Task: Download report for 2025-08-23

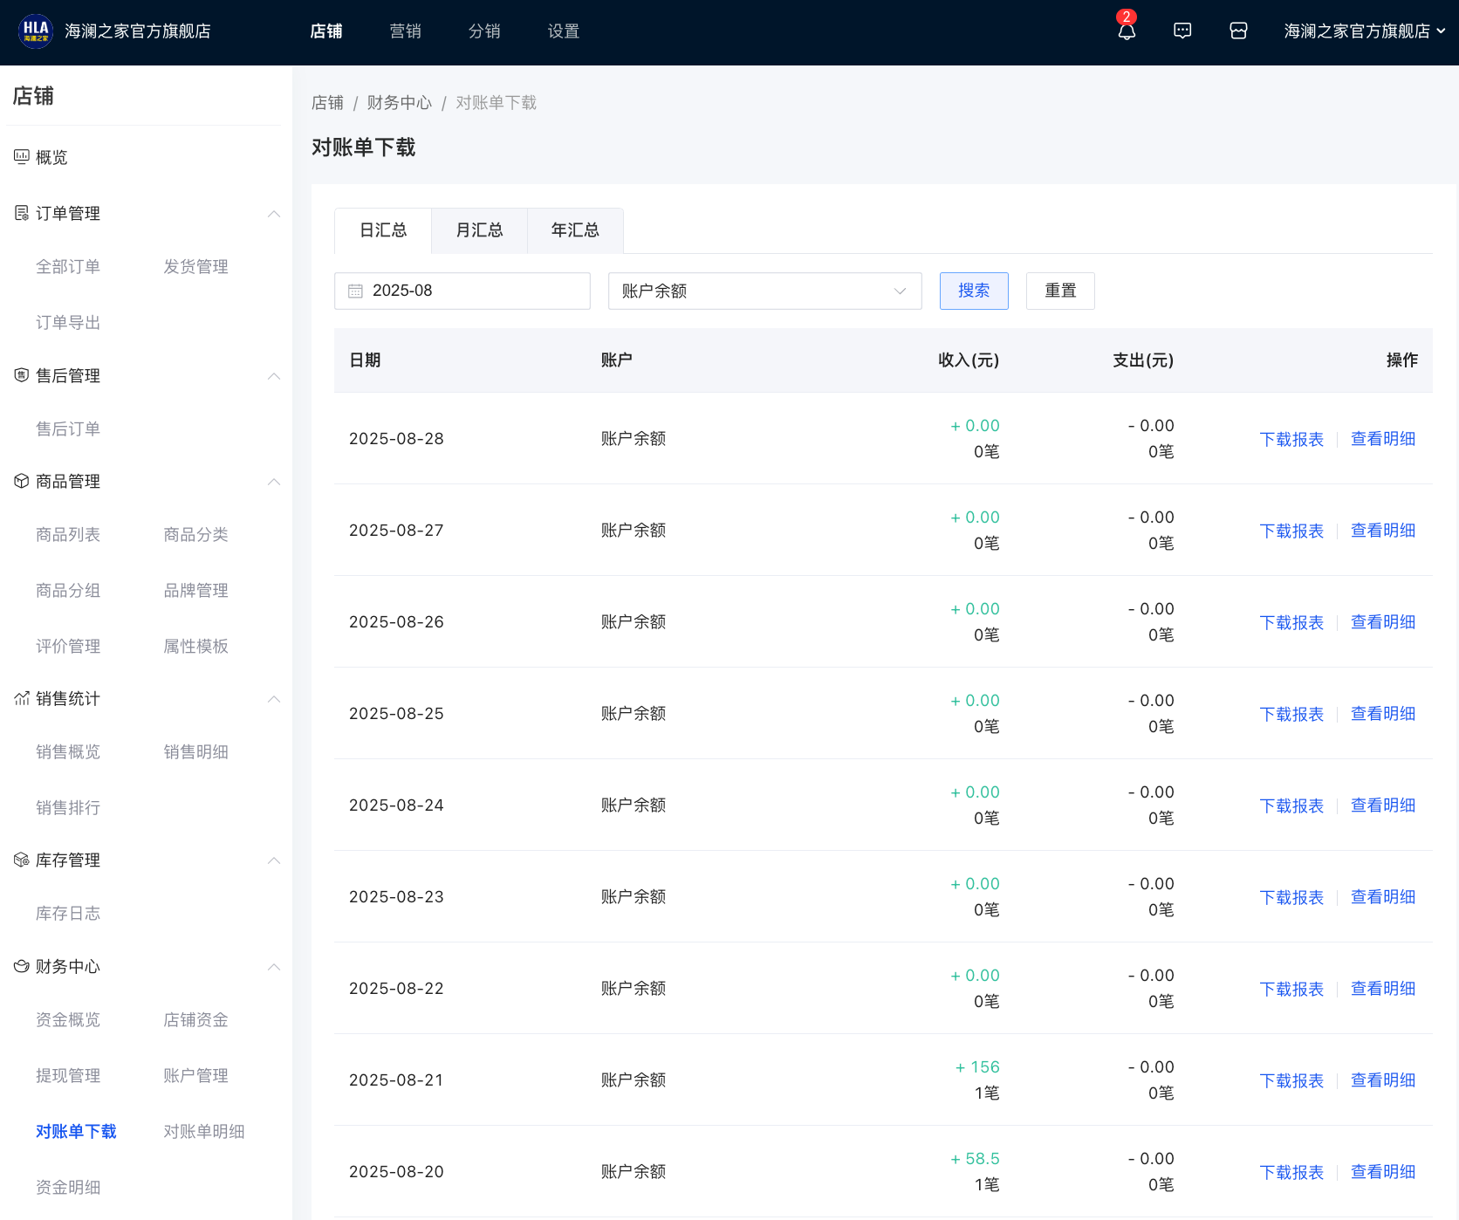Action: pos(1291,897)
